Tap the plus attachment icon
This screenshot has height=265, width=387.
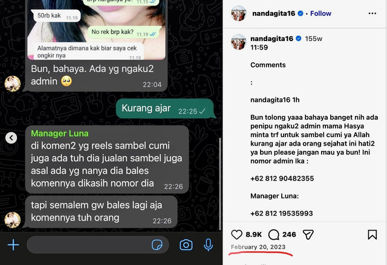(13, 245)
